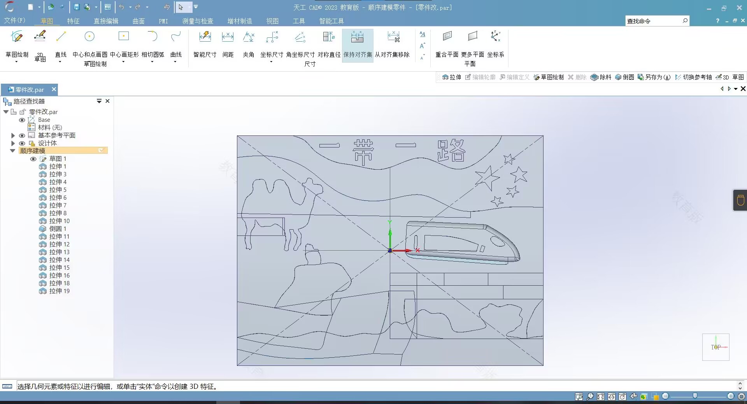Collapse the 顺序建模 tree node

pyautogui.click(x=13, y=151)
